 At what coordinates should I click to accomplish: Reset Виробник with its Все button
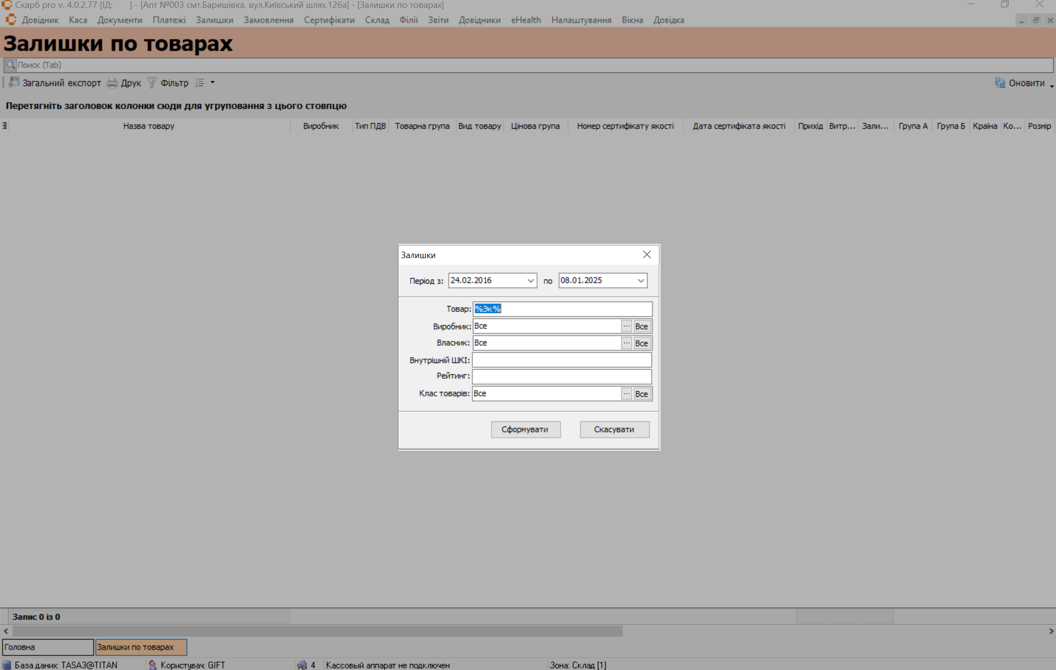tap(641, 326)
